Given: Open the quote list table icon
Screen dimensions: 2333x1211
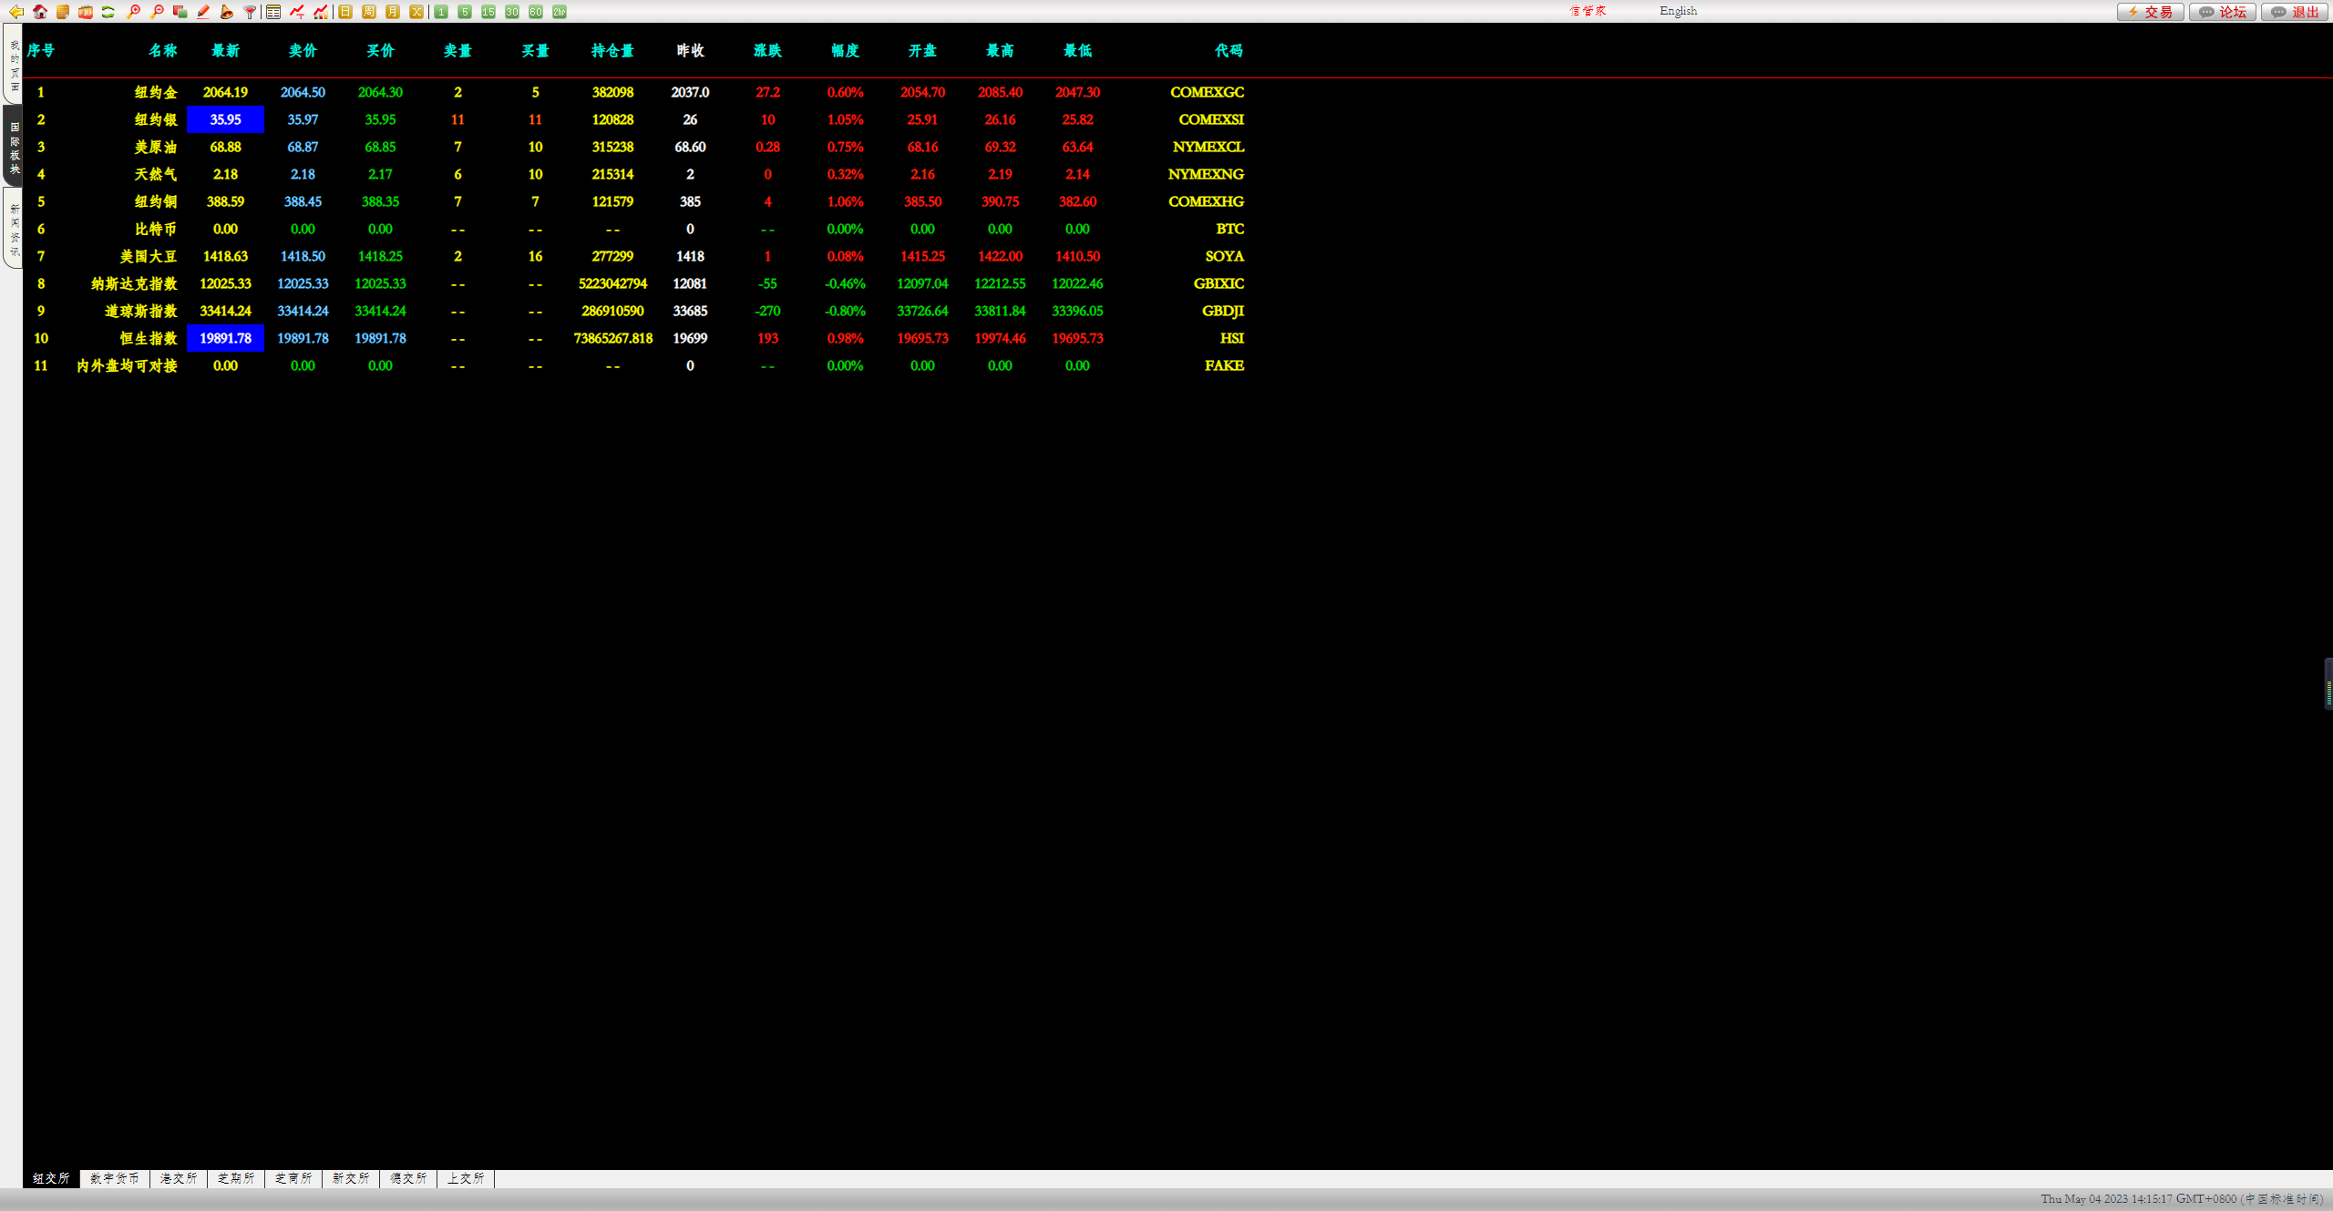Looking at the screenshot, I should click(x=273, y=12).
